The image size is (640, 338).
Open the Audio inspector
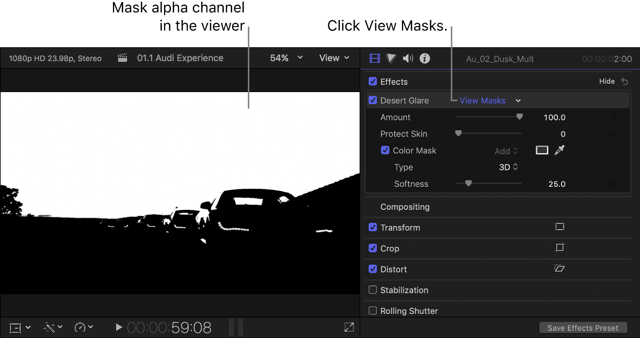click(x=408, y=58)
